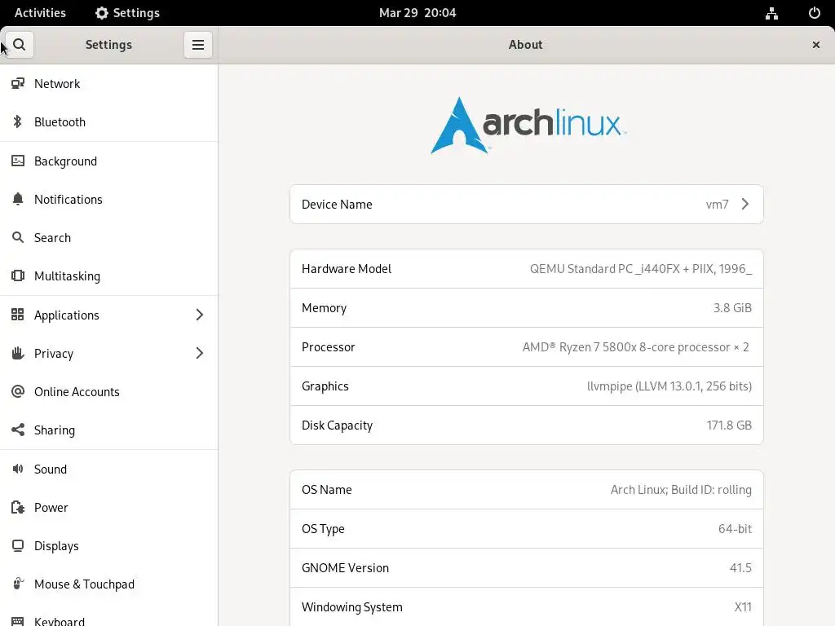Viewport: 835px width, 626px height.
Task: Click the OS Type value 64-bit
Action: point(735,528)
